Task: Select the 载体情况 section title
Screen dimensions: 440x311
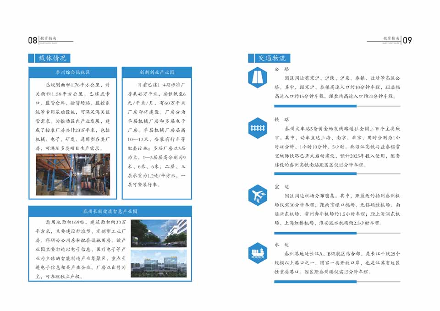Action: click(x=52, y=58)
